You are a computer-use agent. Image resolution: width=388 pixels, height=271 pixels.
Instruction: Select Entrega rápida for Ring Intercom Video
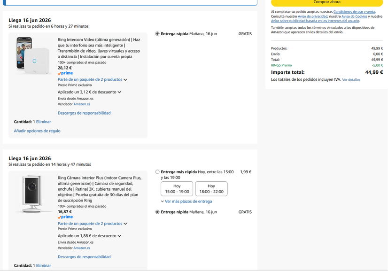click(x=157, y=34)
